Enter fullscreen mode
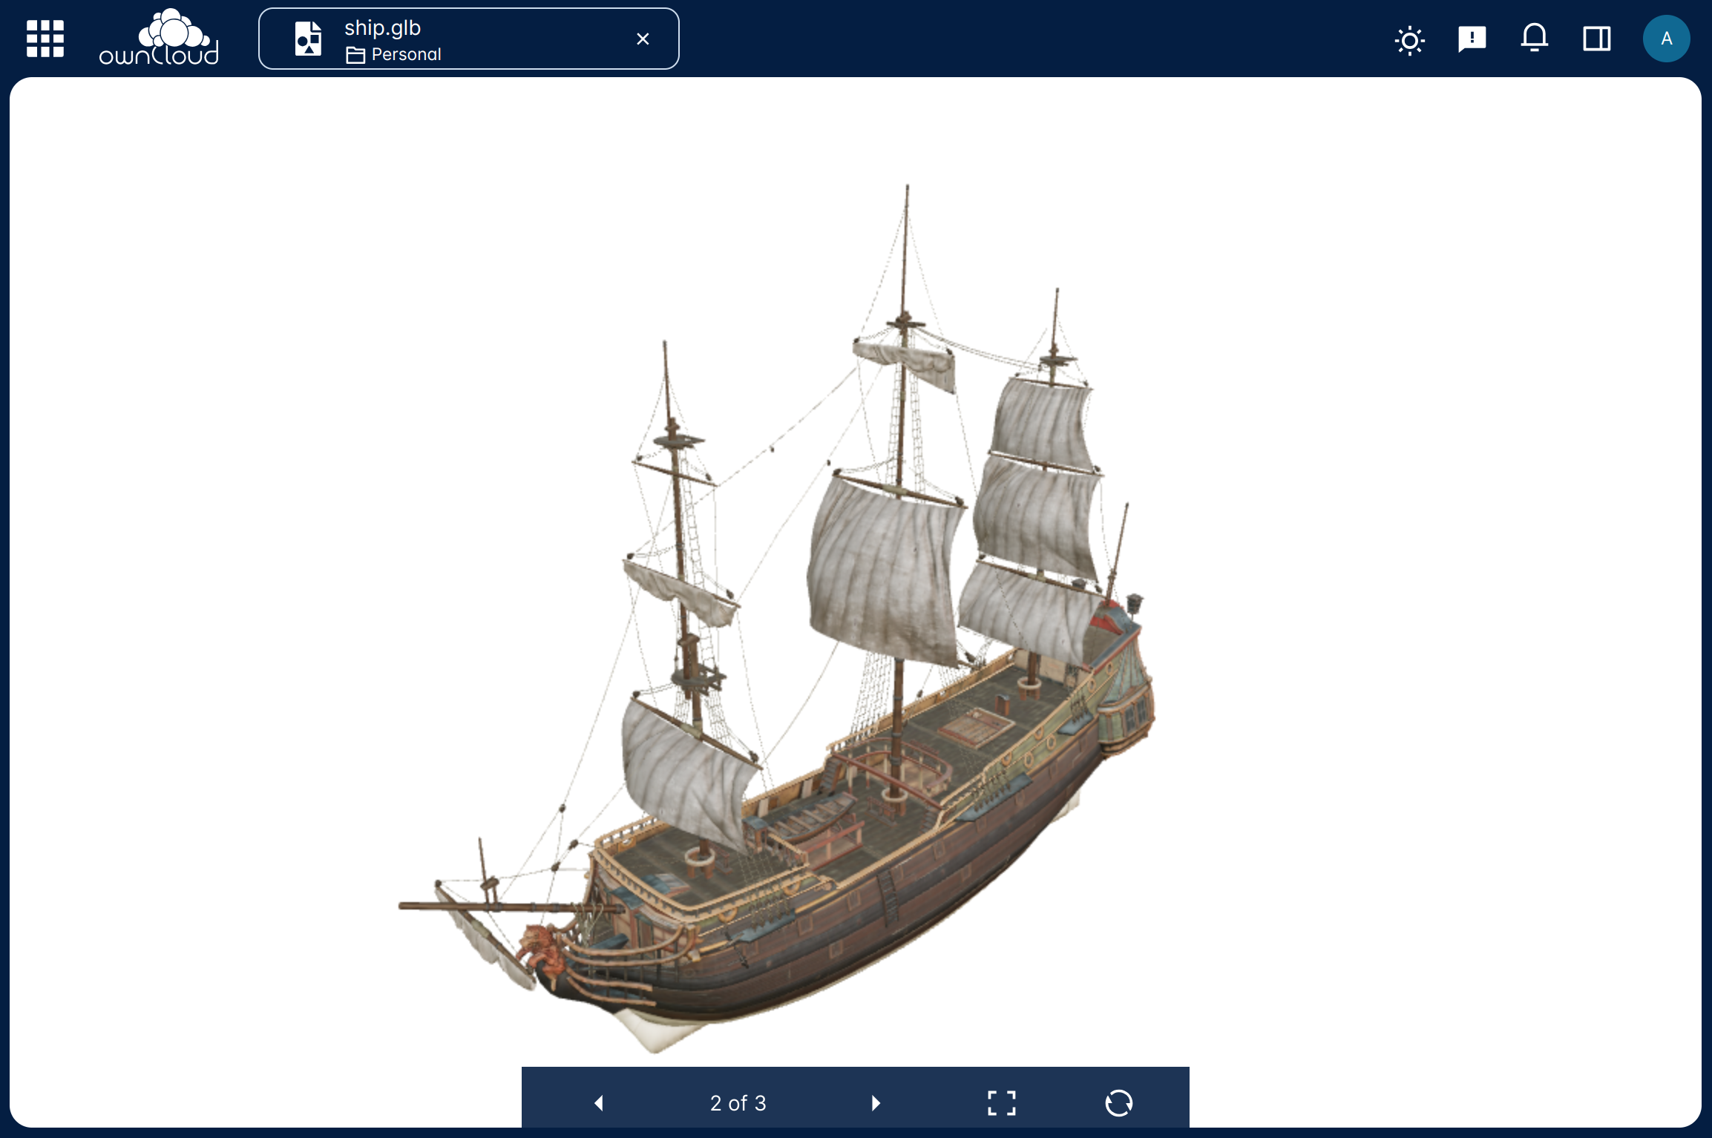1712x1138 pixels. (x=1001, y=1103)
